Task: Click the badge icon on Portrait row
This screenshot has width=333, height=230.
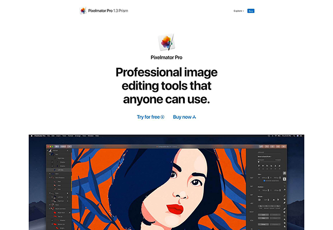Action: click(x=68, y=151)
